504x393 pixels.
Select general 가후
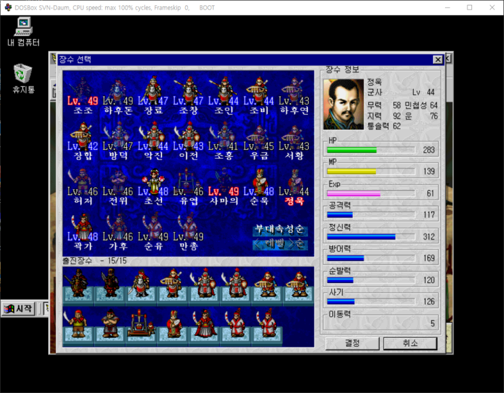(118, 231)
